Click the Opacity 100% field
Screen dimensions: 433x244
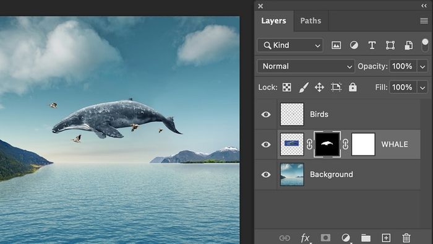click(403, 66)
